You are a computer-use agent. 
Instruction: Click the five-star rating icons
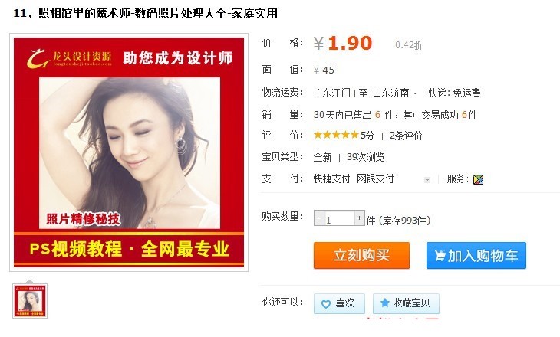click(336, 135)
